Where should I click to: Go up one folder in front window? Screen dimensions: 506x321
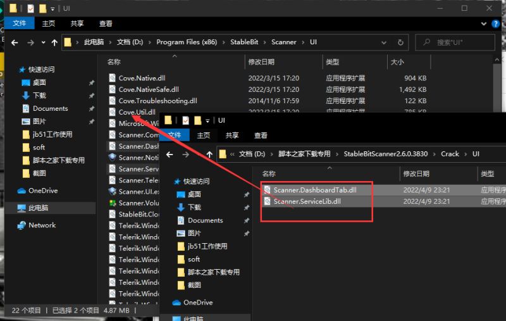(x=209, y=154)
